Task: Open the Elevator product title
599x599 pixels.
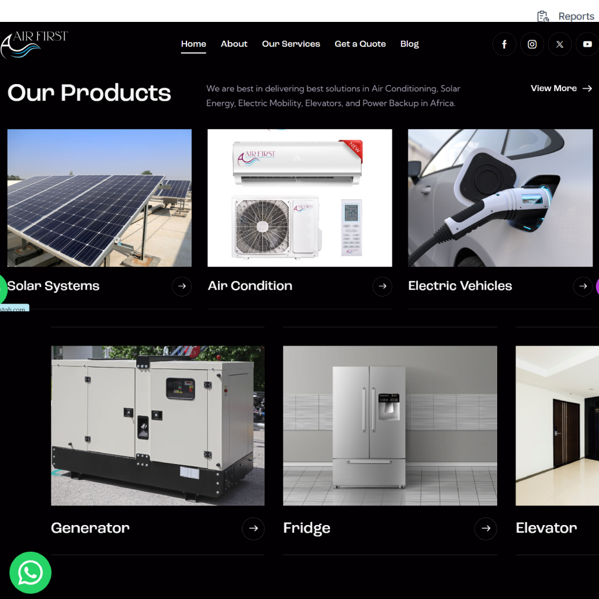Action: 546,528
